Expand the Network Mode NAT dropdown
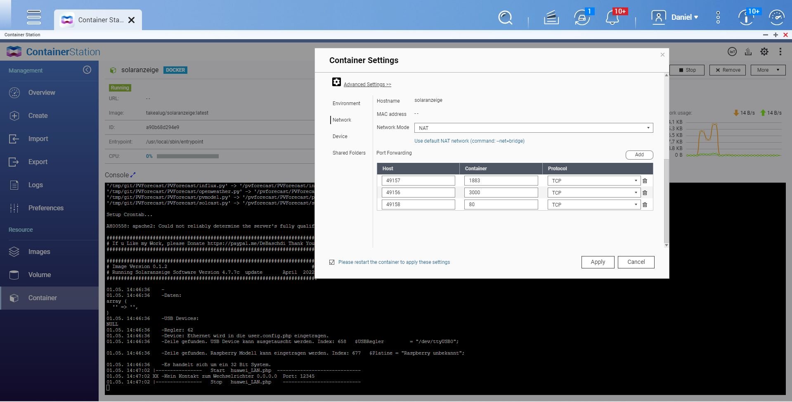Viewport: 792px width, 402px height. 533,128
